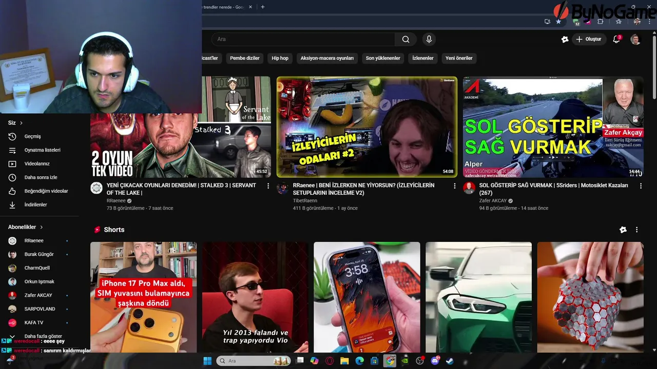This screenshot has height=369, width=657.
Task: Open YENİ ÇIKACAK OYUNLARI DENEDİM video title
Action: 181,189
